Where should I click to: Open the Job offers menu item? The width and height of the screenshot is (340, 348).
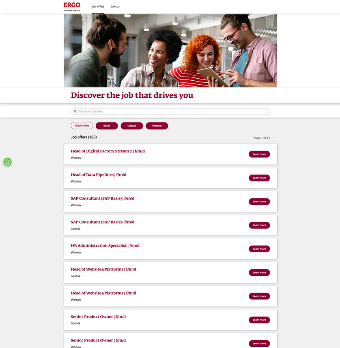click(98, 6)
